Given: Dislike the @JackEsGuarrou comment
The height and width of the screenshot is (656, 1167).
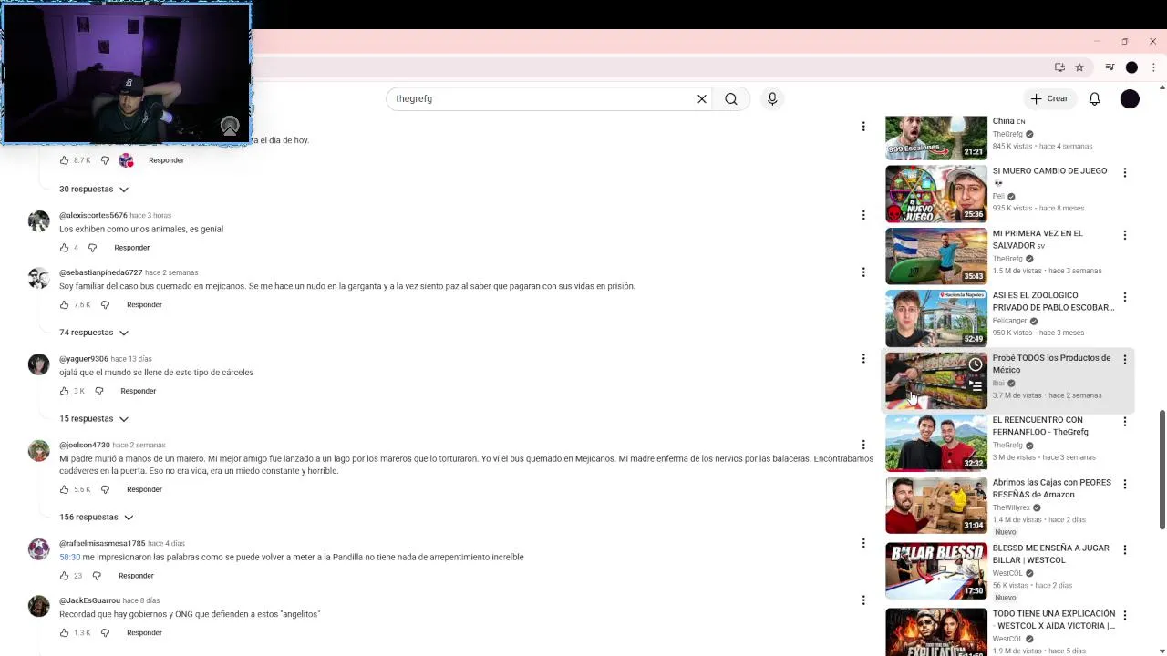Looking at the screenshot, I should [105, 633].
